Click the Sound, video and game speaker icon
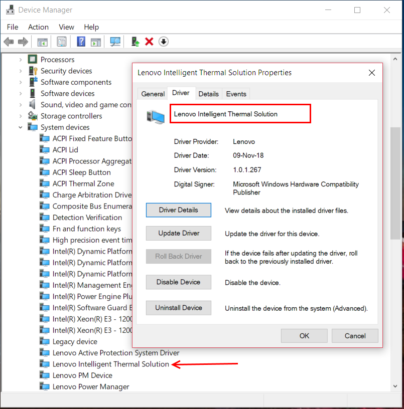Screen dimensions: 404x409 [x=32, y=105]
